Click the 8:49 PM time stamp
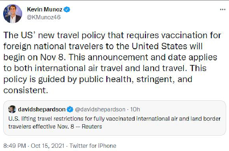229x151 pixels. coord(15,146)
